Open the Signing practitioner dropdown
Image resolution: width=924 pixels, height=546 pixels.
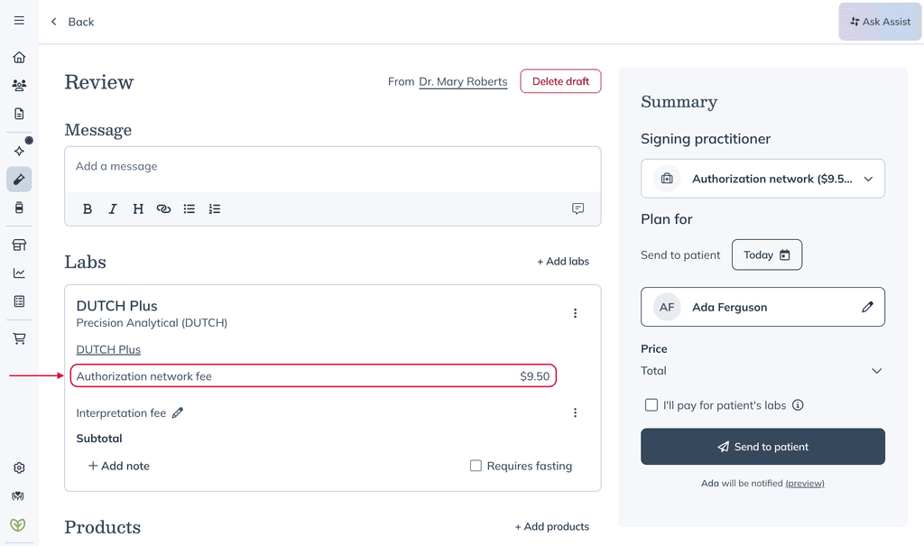(x=762, y=179)
